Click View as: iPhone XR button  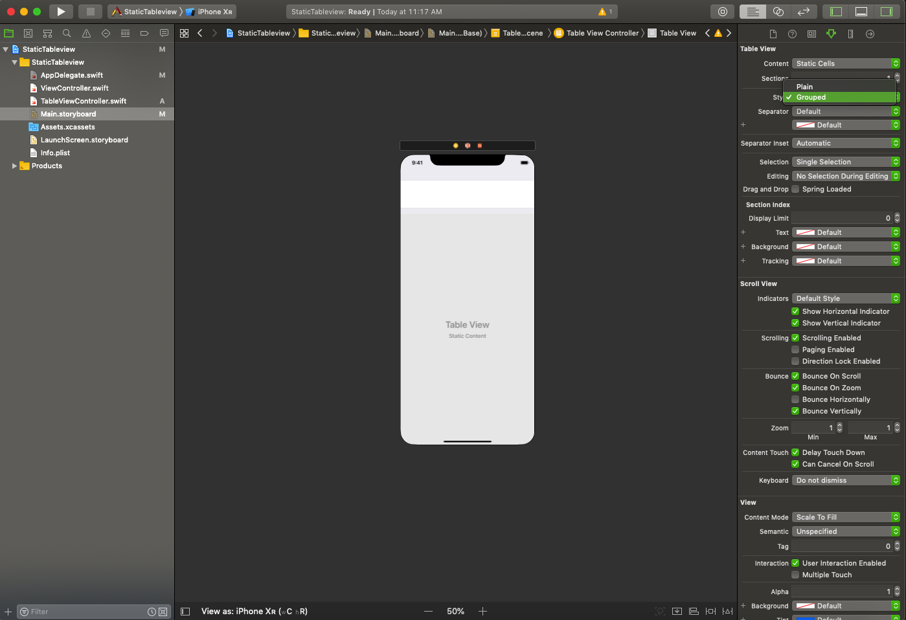255,611
